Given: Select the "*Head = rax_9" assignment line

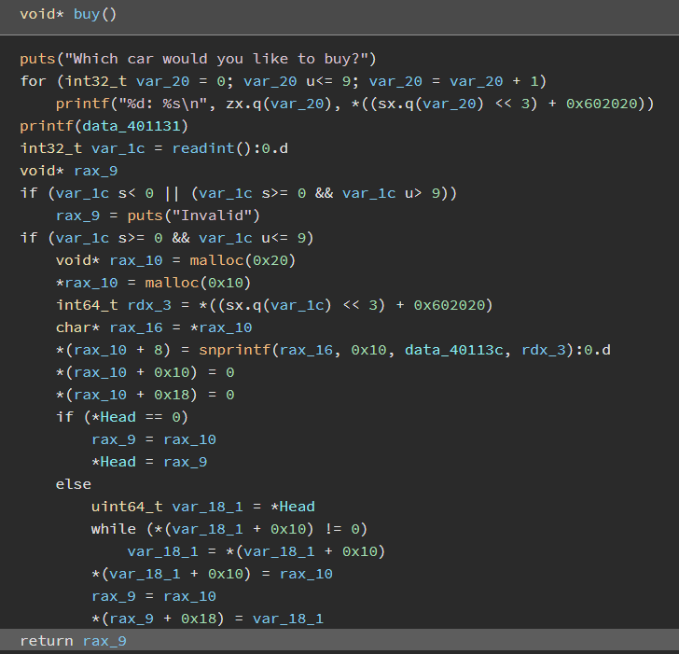Looking at the screenshot, I should click(149, 462).
